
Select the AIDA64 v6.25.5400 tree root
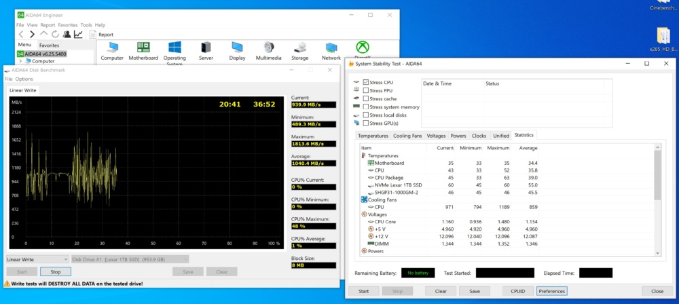41,54
